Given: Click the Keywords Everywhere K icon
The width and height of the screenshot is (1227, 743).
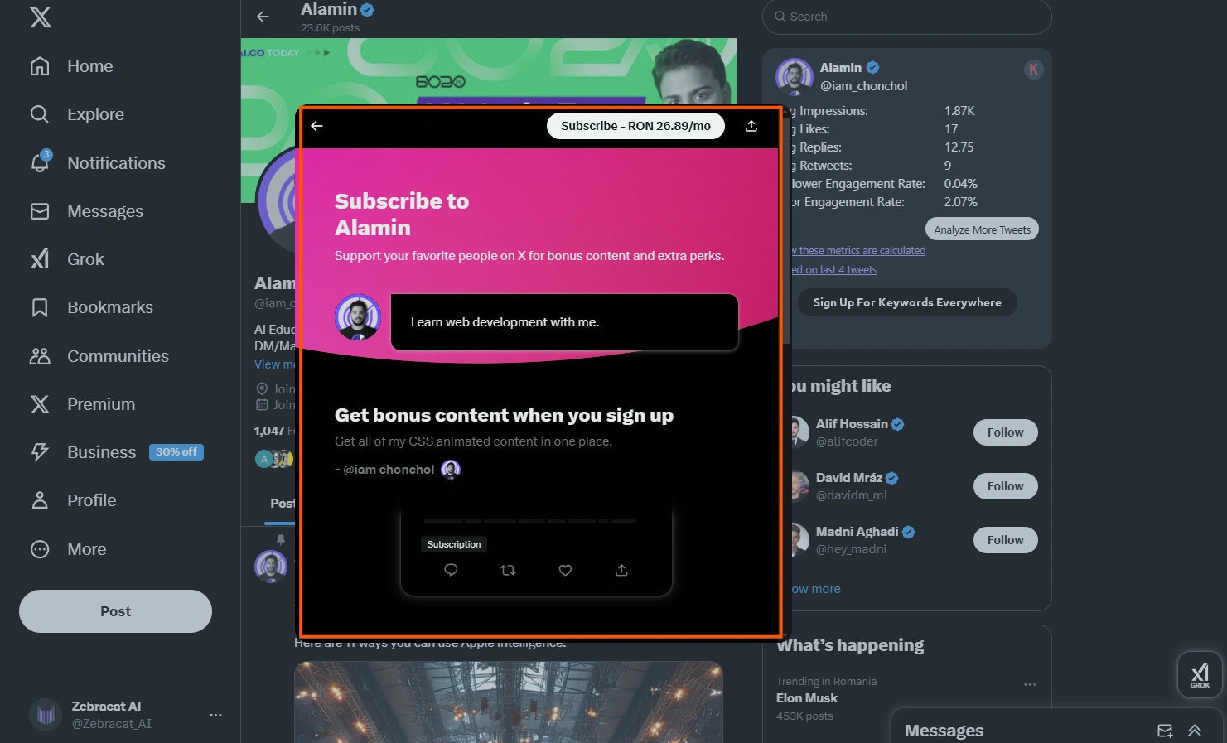Looking at the screenshot, I should click(x=1033, y=70).
